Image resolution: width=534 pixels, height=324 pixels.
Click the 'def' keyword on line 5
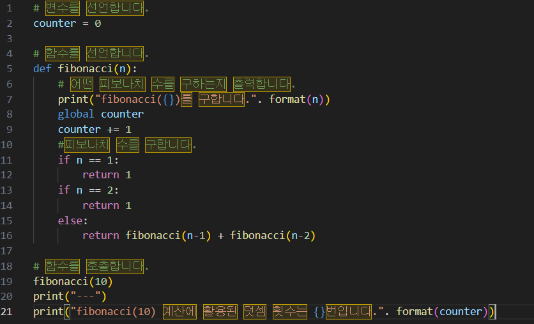(42, 69)
